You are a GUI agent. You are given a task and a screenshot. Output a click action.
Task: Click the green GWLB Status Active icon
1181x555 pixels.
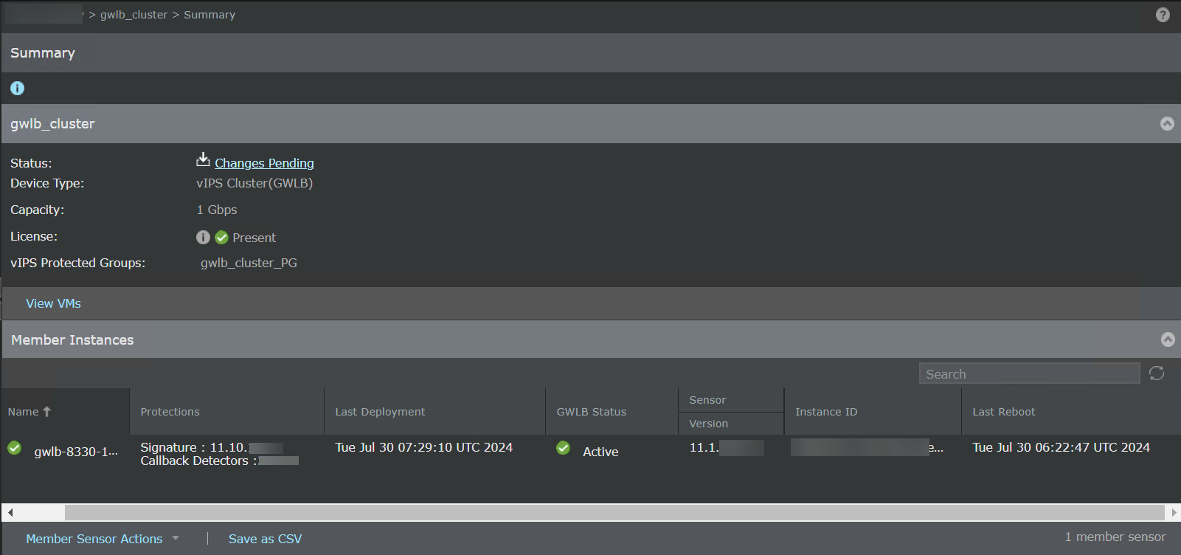coord(563,448)
